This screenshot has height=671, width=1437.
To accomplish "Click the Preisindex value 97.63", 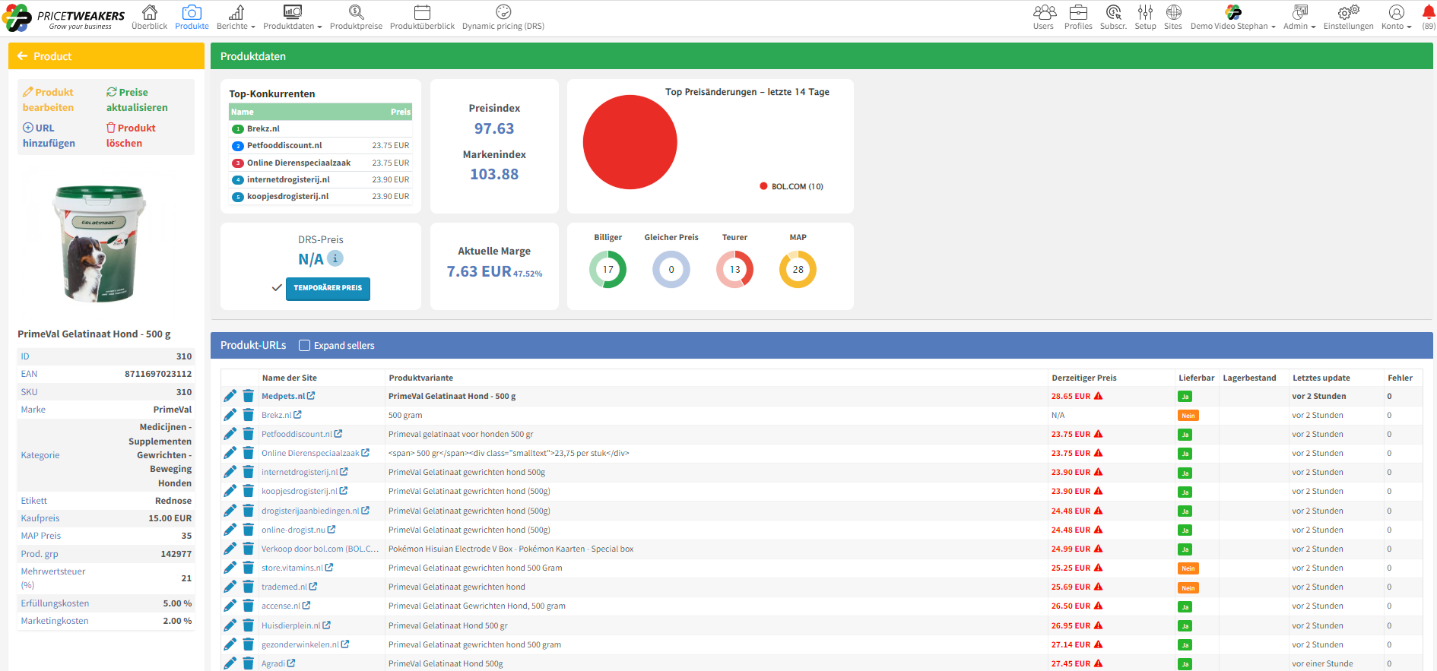I will [494, 128].
